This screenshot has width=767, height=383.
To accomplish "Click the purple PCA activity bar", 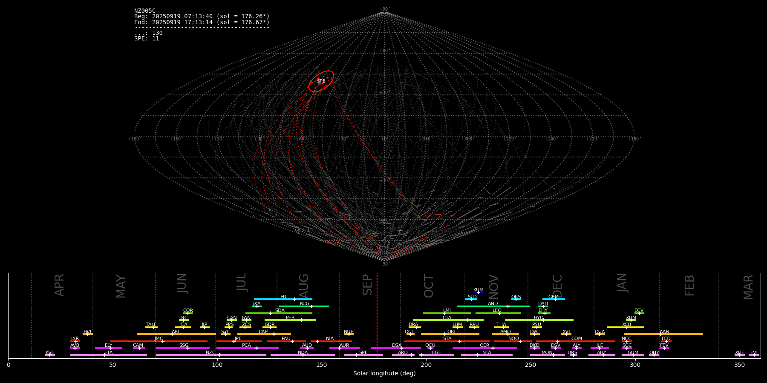I will click(248, 348).
